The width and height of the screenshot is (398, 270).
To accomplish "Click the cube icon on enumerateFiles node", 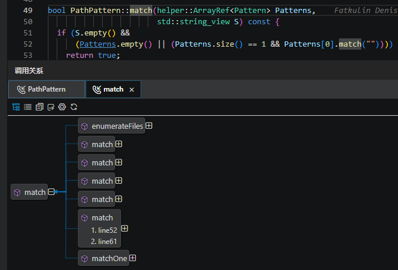I will click(x=84, y=126).
